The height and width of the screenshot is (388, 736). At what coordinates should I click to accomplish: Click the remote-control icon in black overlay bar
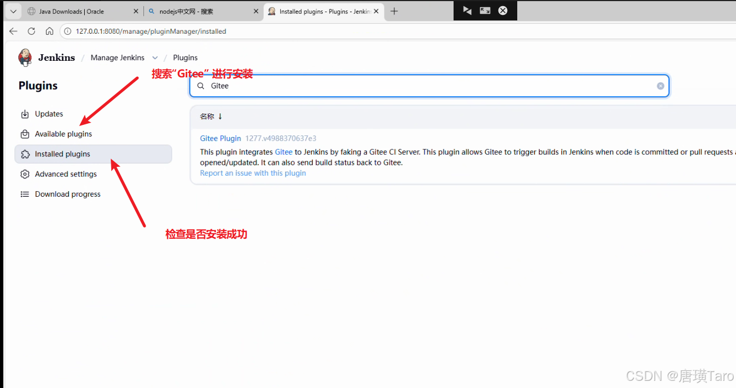[467, 11]
